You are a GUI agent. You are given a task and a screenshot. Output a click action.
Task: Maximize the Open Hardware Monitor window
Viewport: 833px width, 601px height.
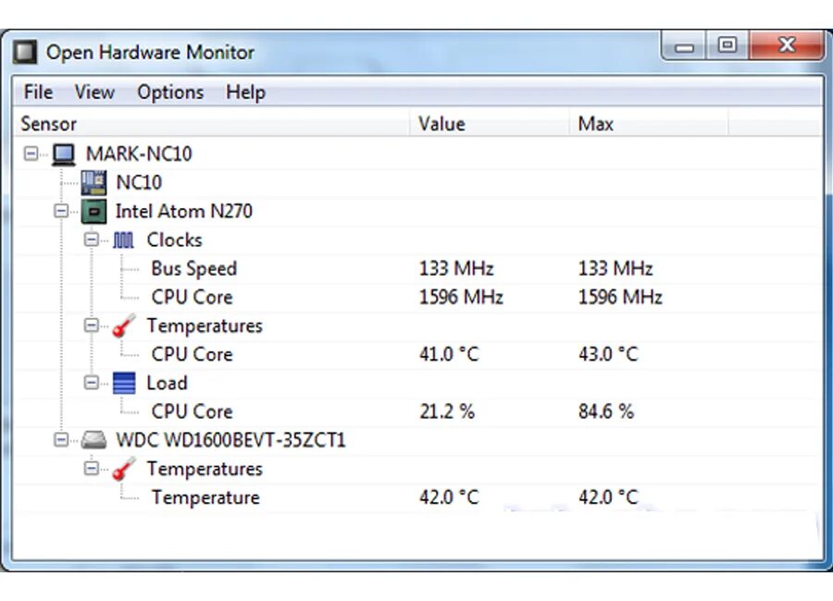coord(727,45)
